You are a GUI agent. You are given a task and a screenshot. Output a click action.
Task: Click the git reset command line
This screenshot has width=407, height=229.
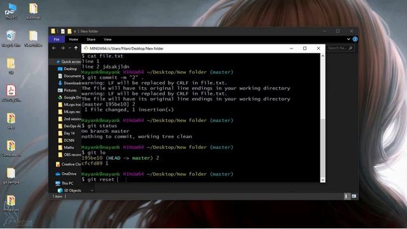click(100, 179)
